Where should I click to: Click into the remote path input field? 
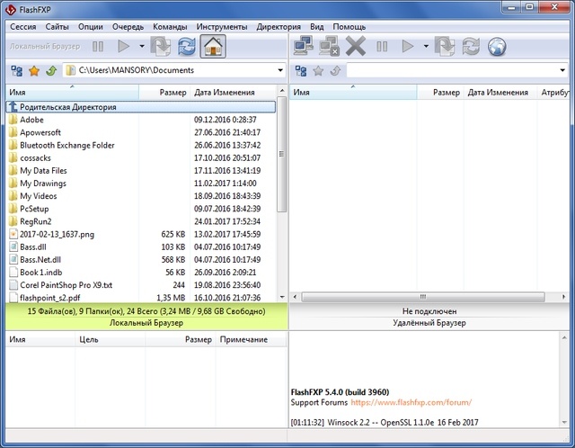(449, 70)
